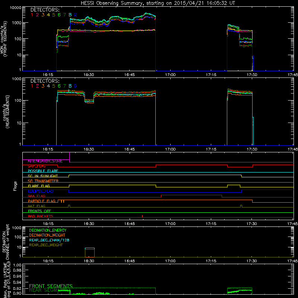298x298 pixels.
Task: Pick cyan detector 8 in front segments legend
Action: point(70,15)
